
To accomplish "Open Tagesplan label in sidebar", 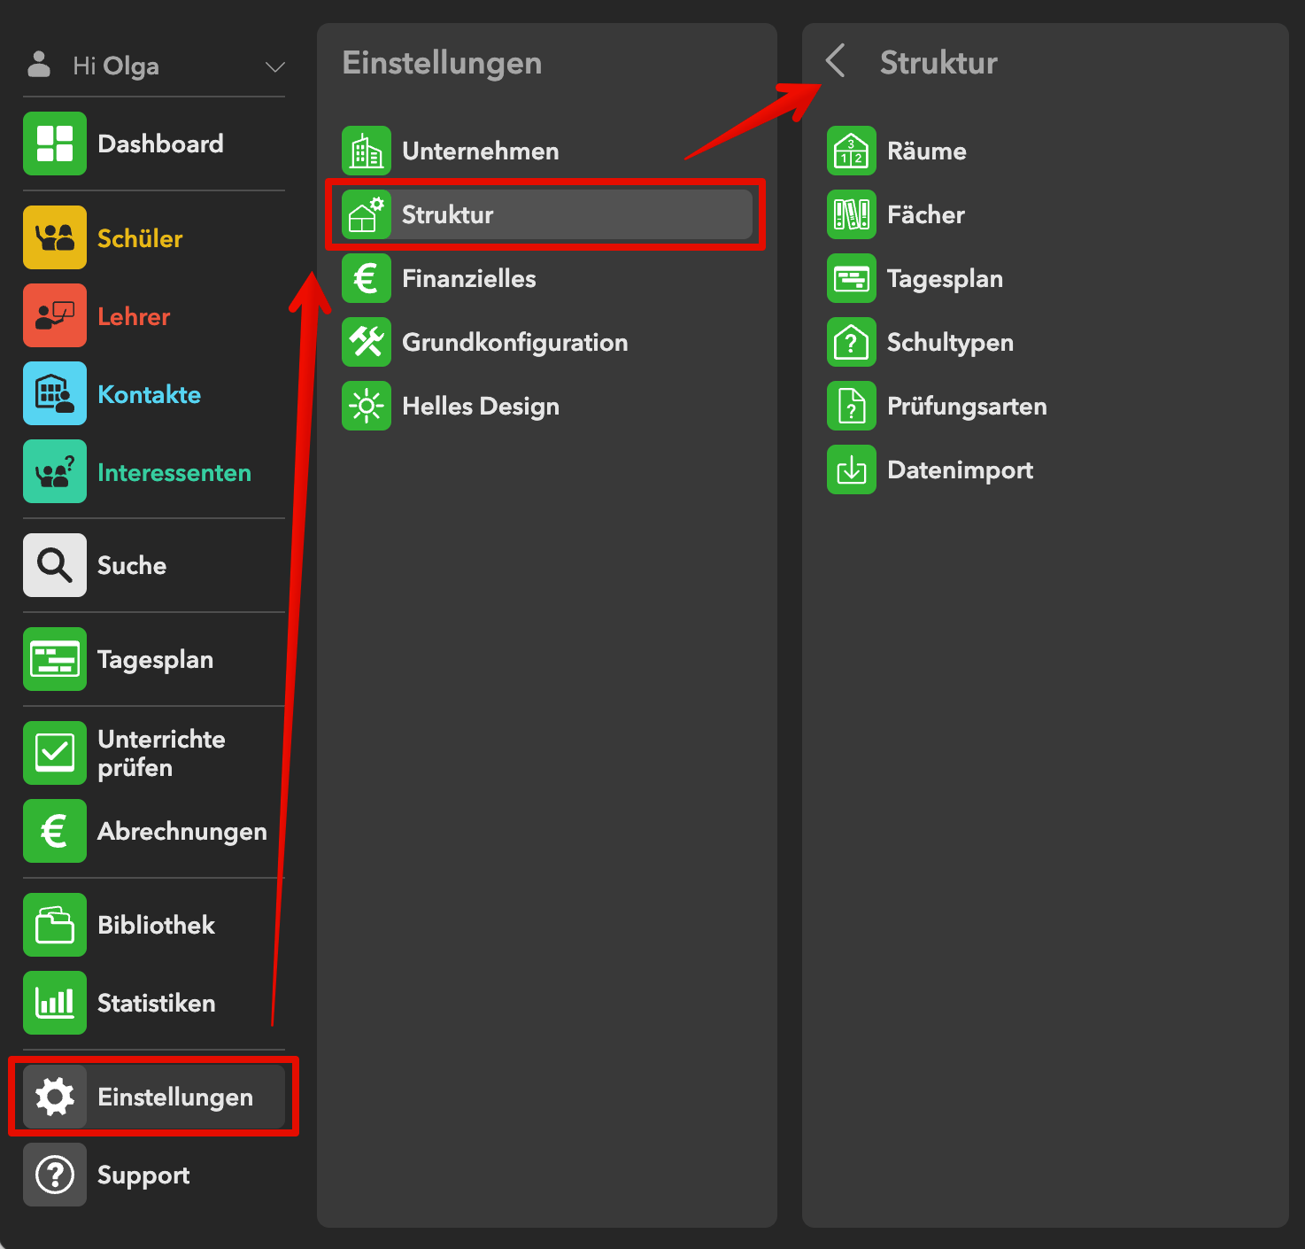I will [155, 660].
